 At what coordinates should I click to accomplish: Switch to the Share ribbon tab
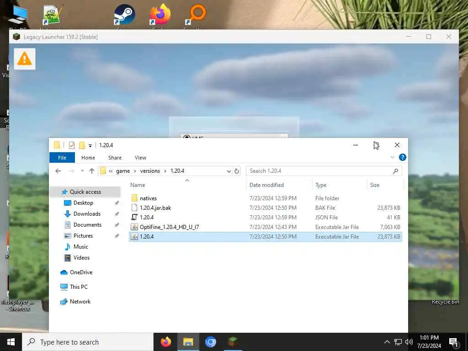click(x=115, y=158)
